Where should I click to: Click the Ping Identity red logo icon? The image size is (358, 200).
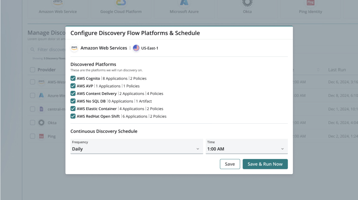(311, 3)
